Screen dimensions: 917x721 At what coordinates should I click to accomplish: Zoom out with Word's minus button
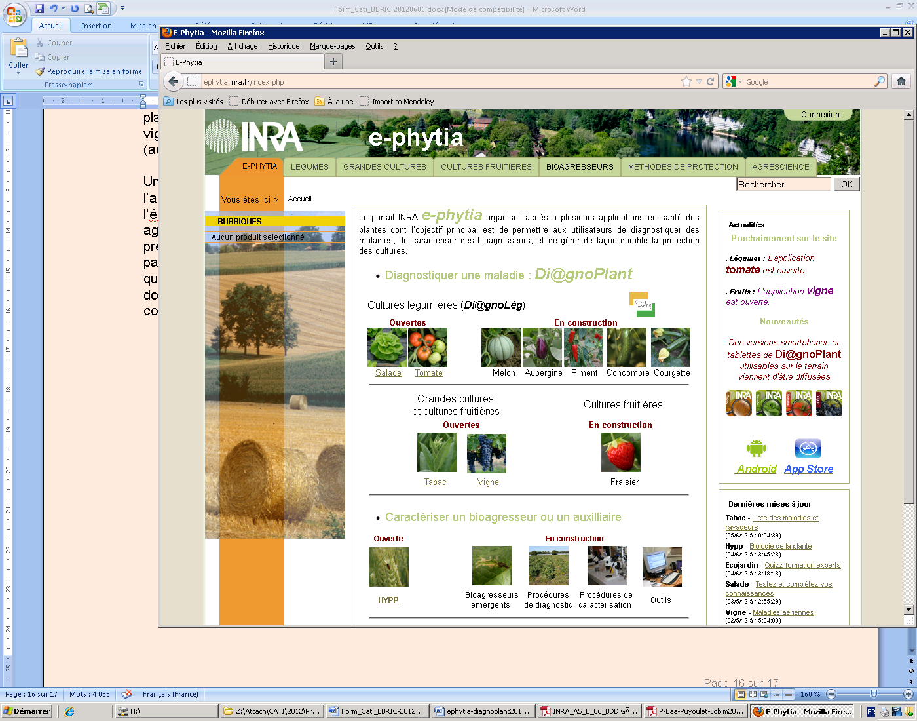[831, 694]
